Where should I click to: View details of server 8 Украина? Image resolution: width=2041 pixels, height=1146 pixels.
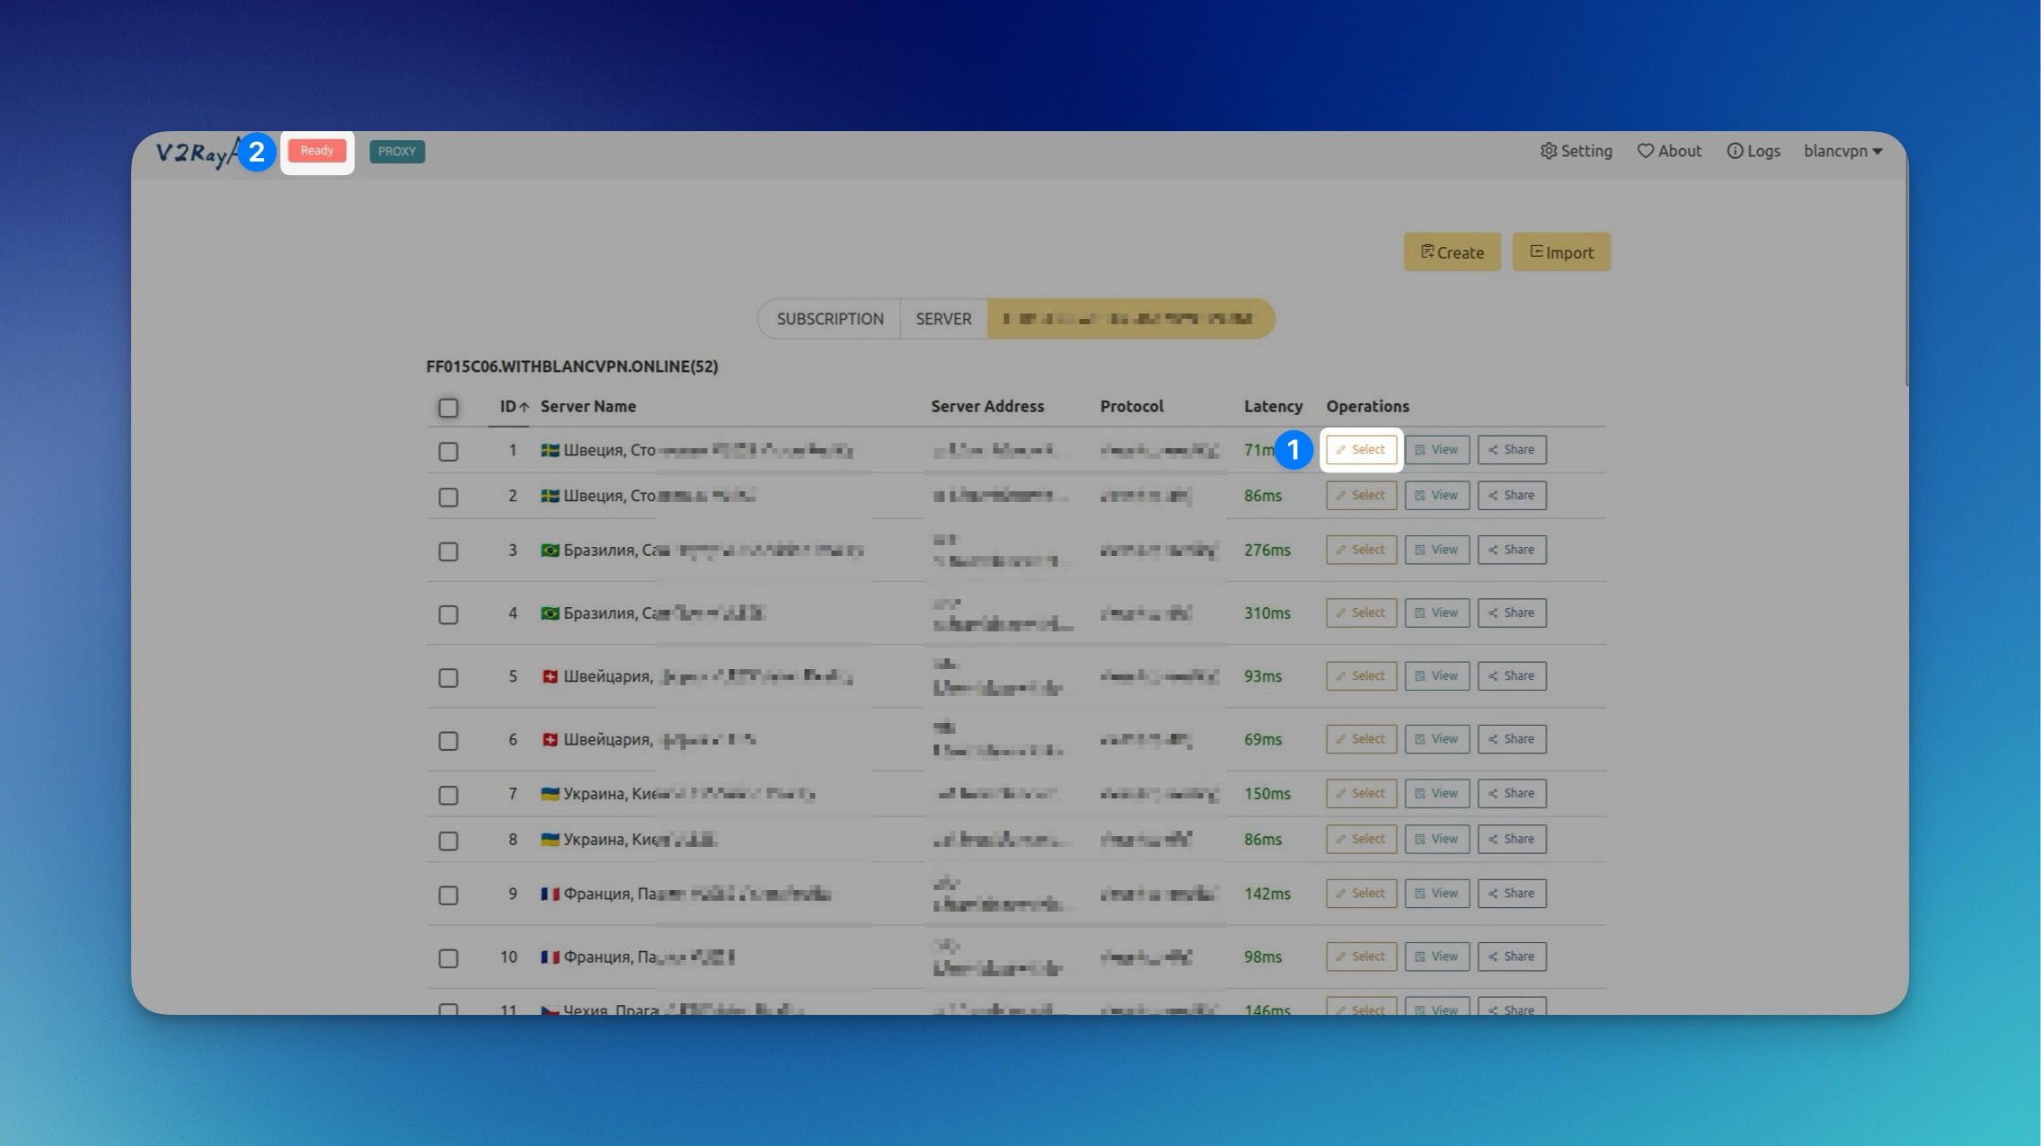pyautogui.click(x=1436, y=839)
